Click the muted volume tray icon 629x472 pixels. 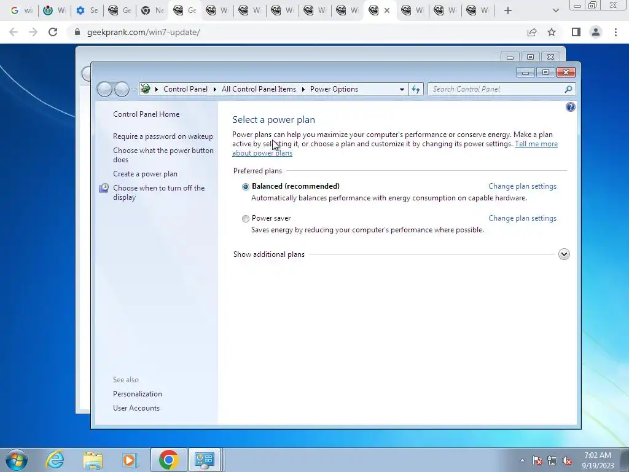click(x=567, y=460)
